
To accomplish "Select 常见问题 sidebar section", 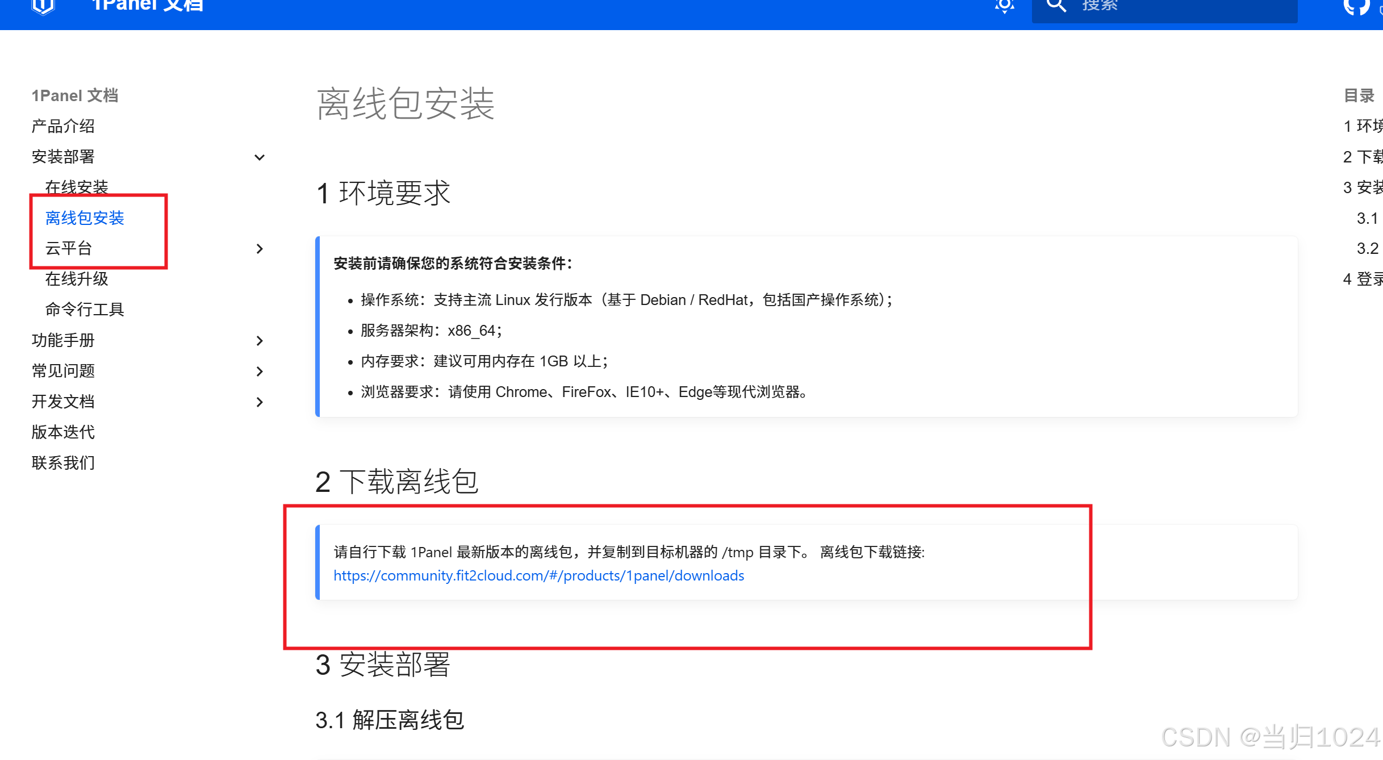I will pos(63,371).
